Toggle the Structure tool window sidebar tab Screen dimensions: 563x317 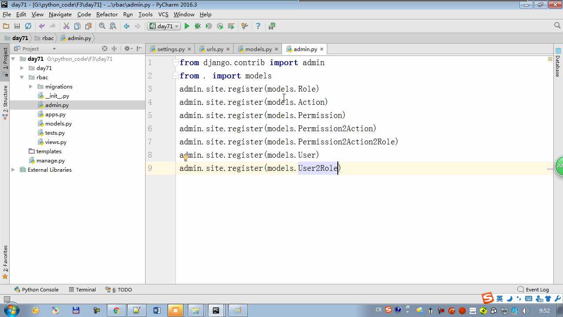pyautogui.click(x=5, y=102)
